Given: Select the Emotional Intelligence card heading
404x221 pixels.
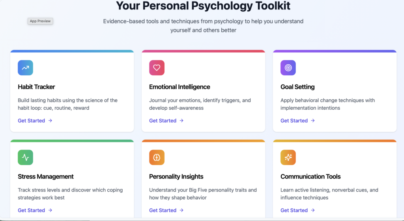Looking at the screenshot, I should click(x=180, y=87).
